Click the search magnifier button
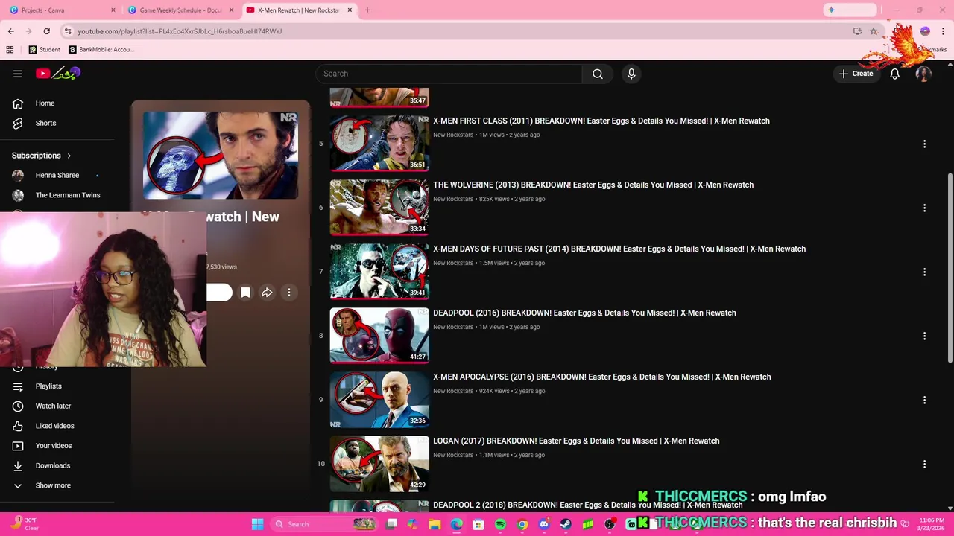This screenshot has width=954, height=536. (597, 74)
